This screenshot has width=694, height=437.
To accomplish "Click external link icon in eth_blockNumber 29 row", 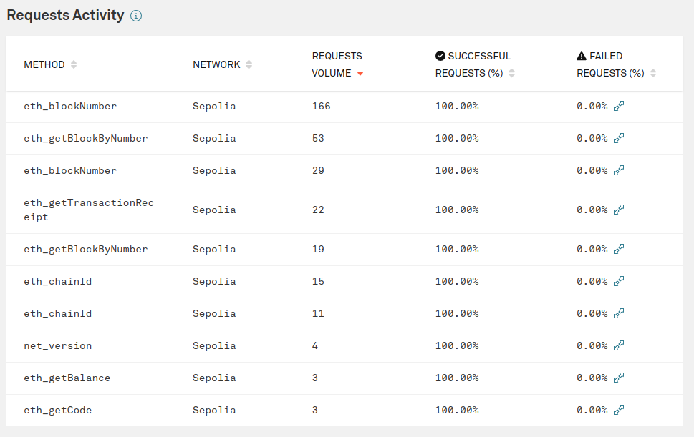I will pyautogui.click(x=619, y=170).
